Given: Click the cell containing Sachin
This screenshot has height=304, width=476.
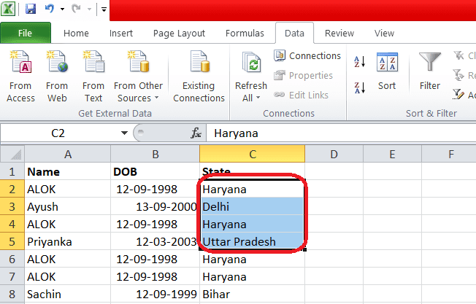Looking at the screenshot, I should click(x=68, y=294).
